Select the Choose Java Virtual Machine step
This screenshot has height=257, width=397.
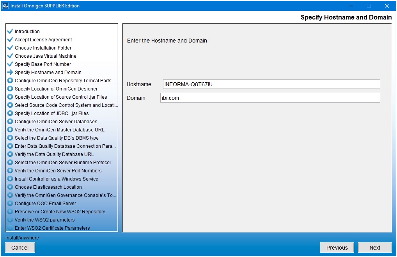tap(46, 56)
